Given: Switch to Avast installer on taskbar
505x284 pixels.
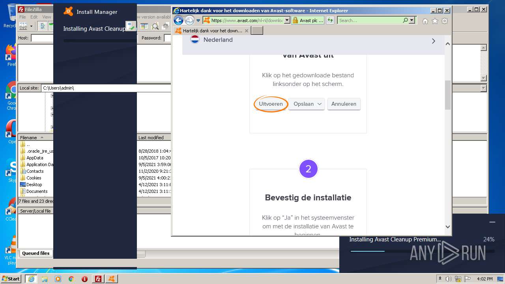Looking at the screenshot, I should [112, 278].
